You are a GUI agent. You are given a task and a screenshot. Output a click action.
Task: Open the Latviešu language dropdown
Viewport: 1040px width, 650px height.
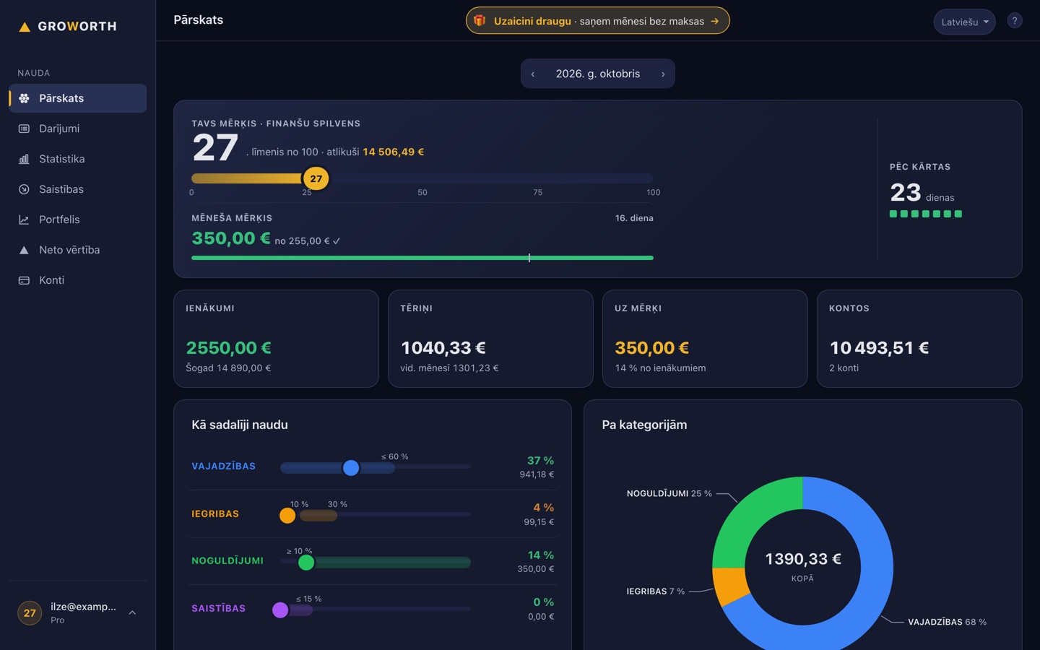pos(964,22)
